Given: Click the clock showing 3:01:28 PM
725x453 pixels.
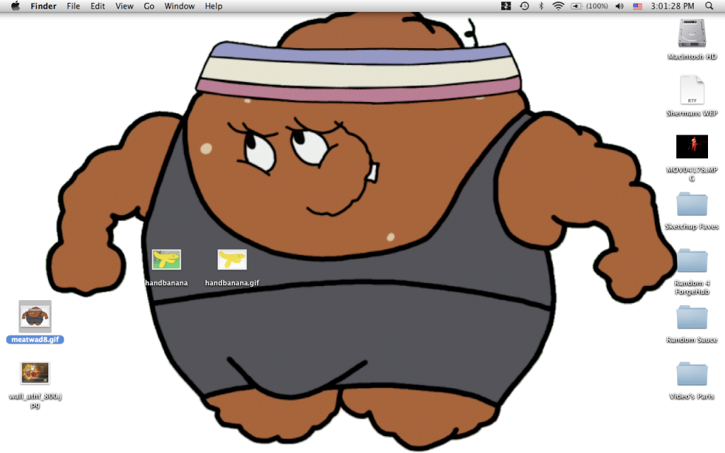Looking at the screenshot, I should [673, 6].
